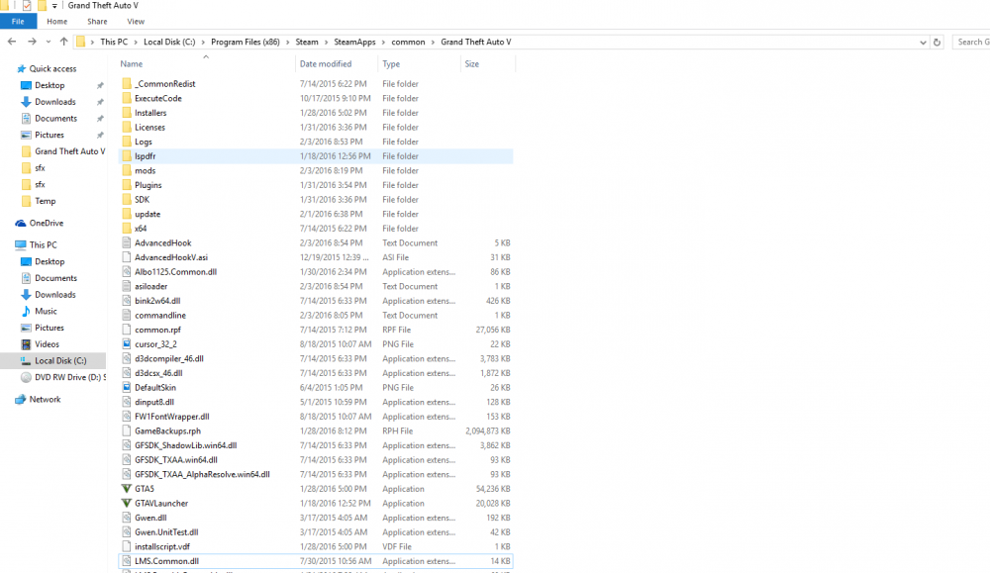The height and width of the screenshot is (573, 990).
Task: Open Quick Access Toolbar customize arrow
Action: 54,6
